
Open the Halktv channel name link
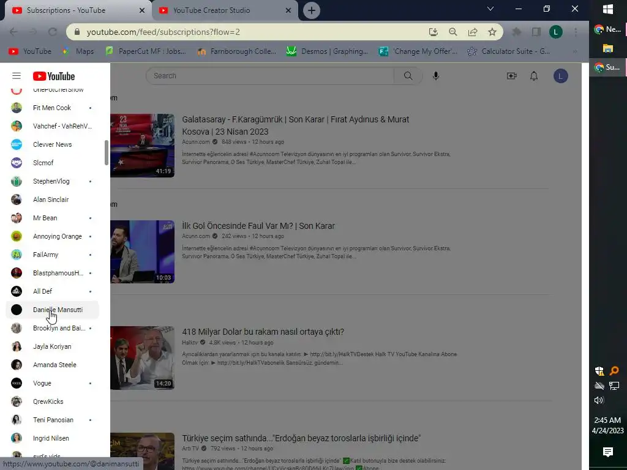pos(190,343)
